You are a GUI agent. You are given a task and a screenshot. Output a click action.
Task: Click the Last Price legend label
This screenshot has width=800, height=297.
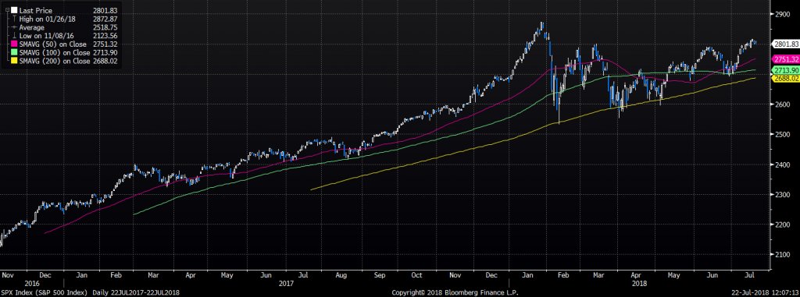point(36,11)
